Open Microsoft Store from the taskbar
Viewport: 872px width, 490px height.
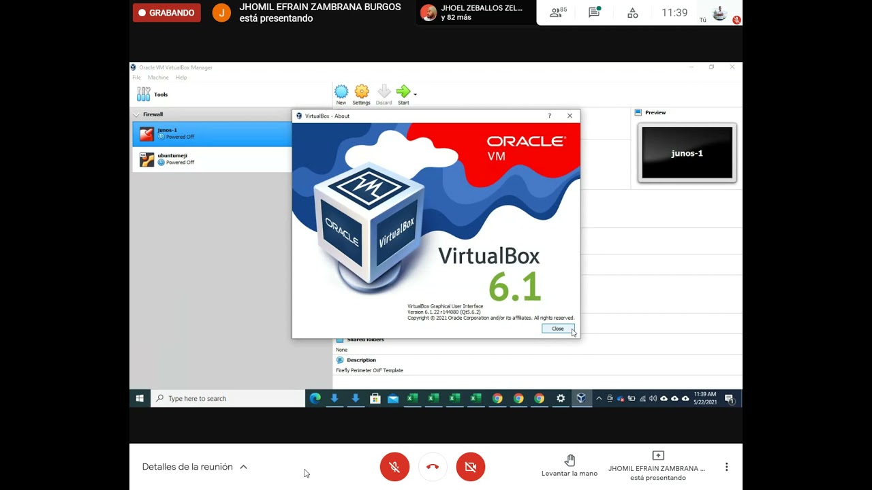[375, 399]
